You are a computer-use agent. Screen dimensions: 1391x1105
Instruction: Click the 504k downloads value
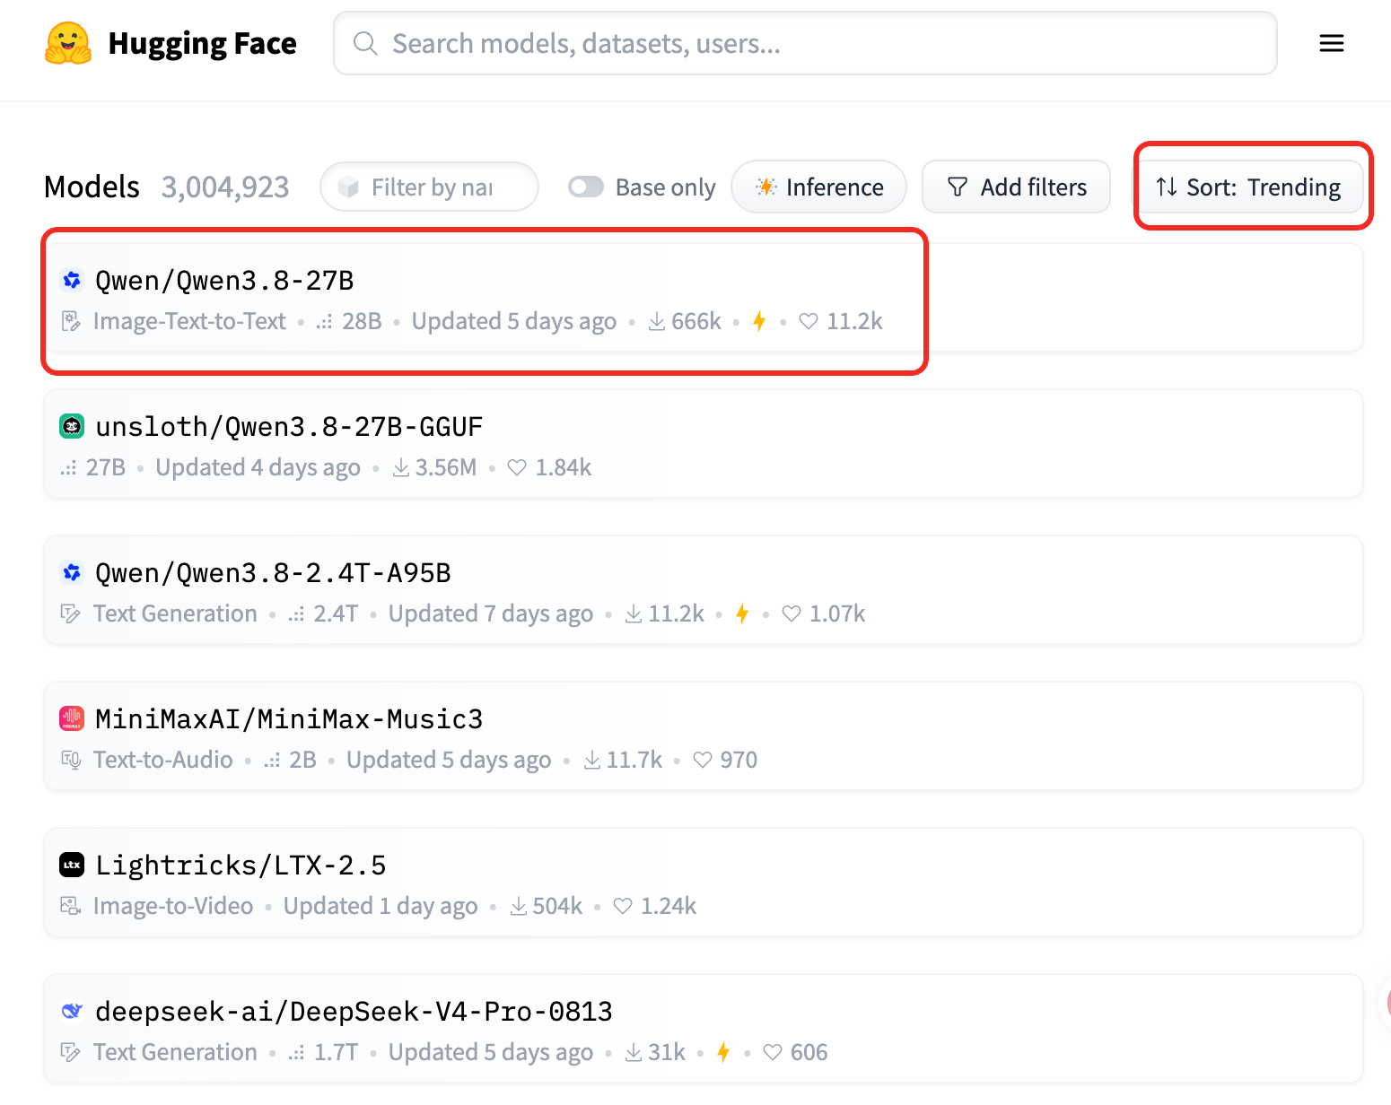pos(557,906)
